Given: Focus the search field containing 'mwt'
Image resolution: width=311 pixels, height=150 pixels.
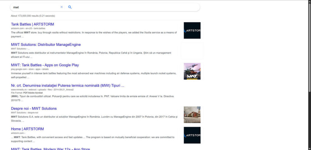Looking at the screenshot, I should (x=36, y=7).
